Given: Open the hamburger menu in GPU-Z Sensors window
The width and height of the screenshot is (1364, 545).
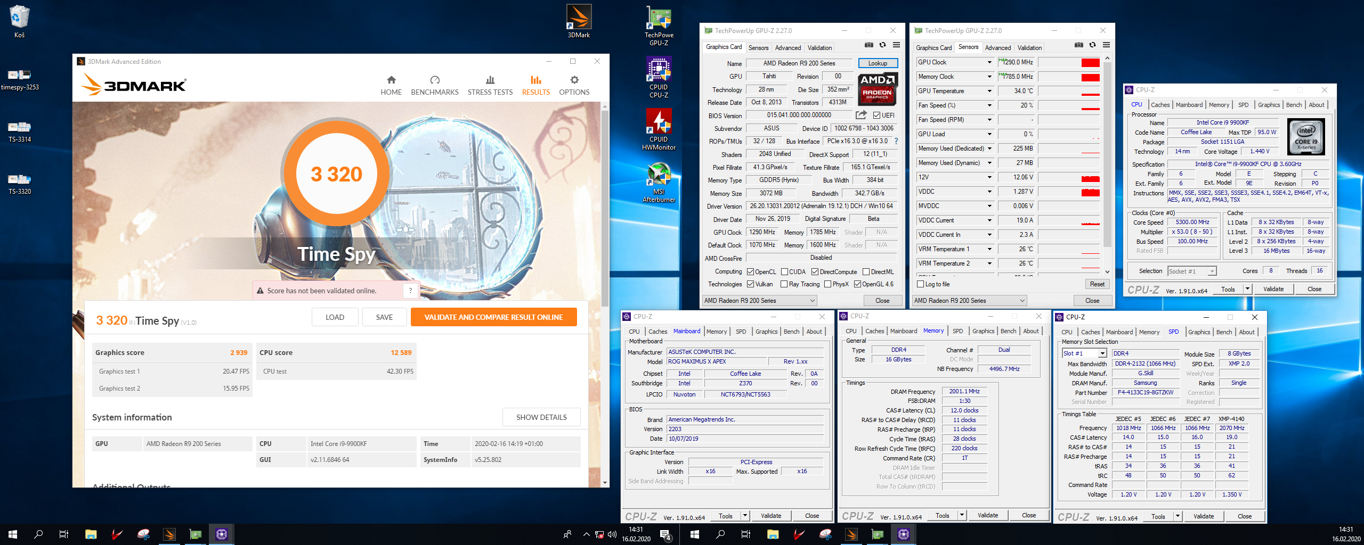Looking at the screenshot, I should click(x=1107, y=45).
